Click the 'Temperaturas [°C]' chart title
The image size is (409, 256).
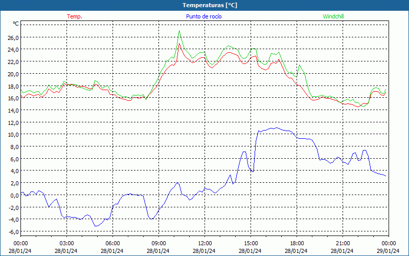pos(210,5)
